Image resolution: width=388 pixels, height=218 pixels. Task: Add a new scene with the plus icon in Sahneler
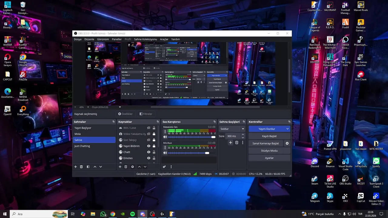76,167
